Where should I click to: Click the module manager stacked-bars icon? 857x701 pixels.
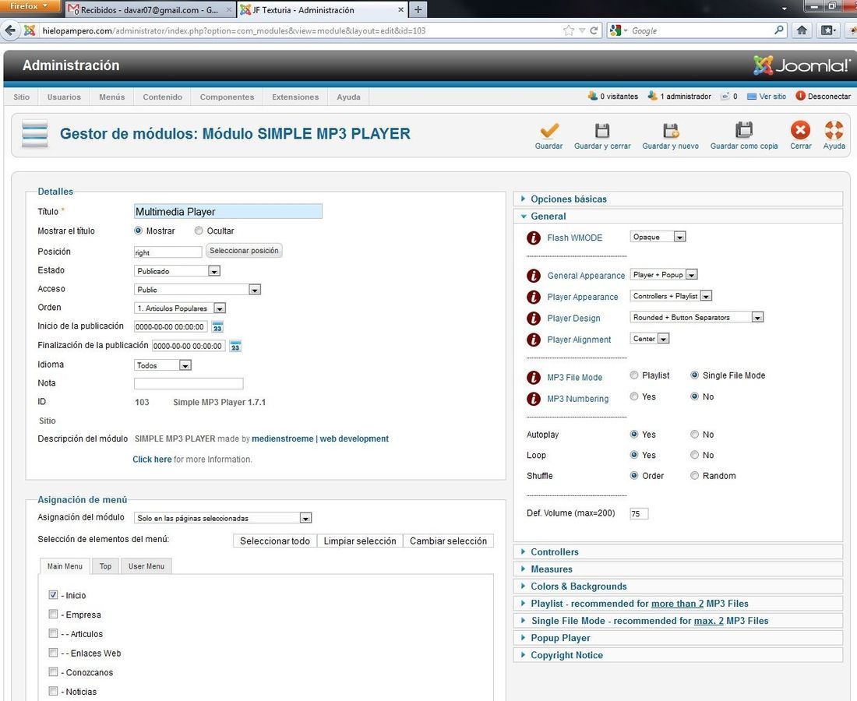34,133
